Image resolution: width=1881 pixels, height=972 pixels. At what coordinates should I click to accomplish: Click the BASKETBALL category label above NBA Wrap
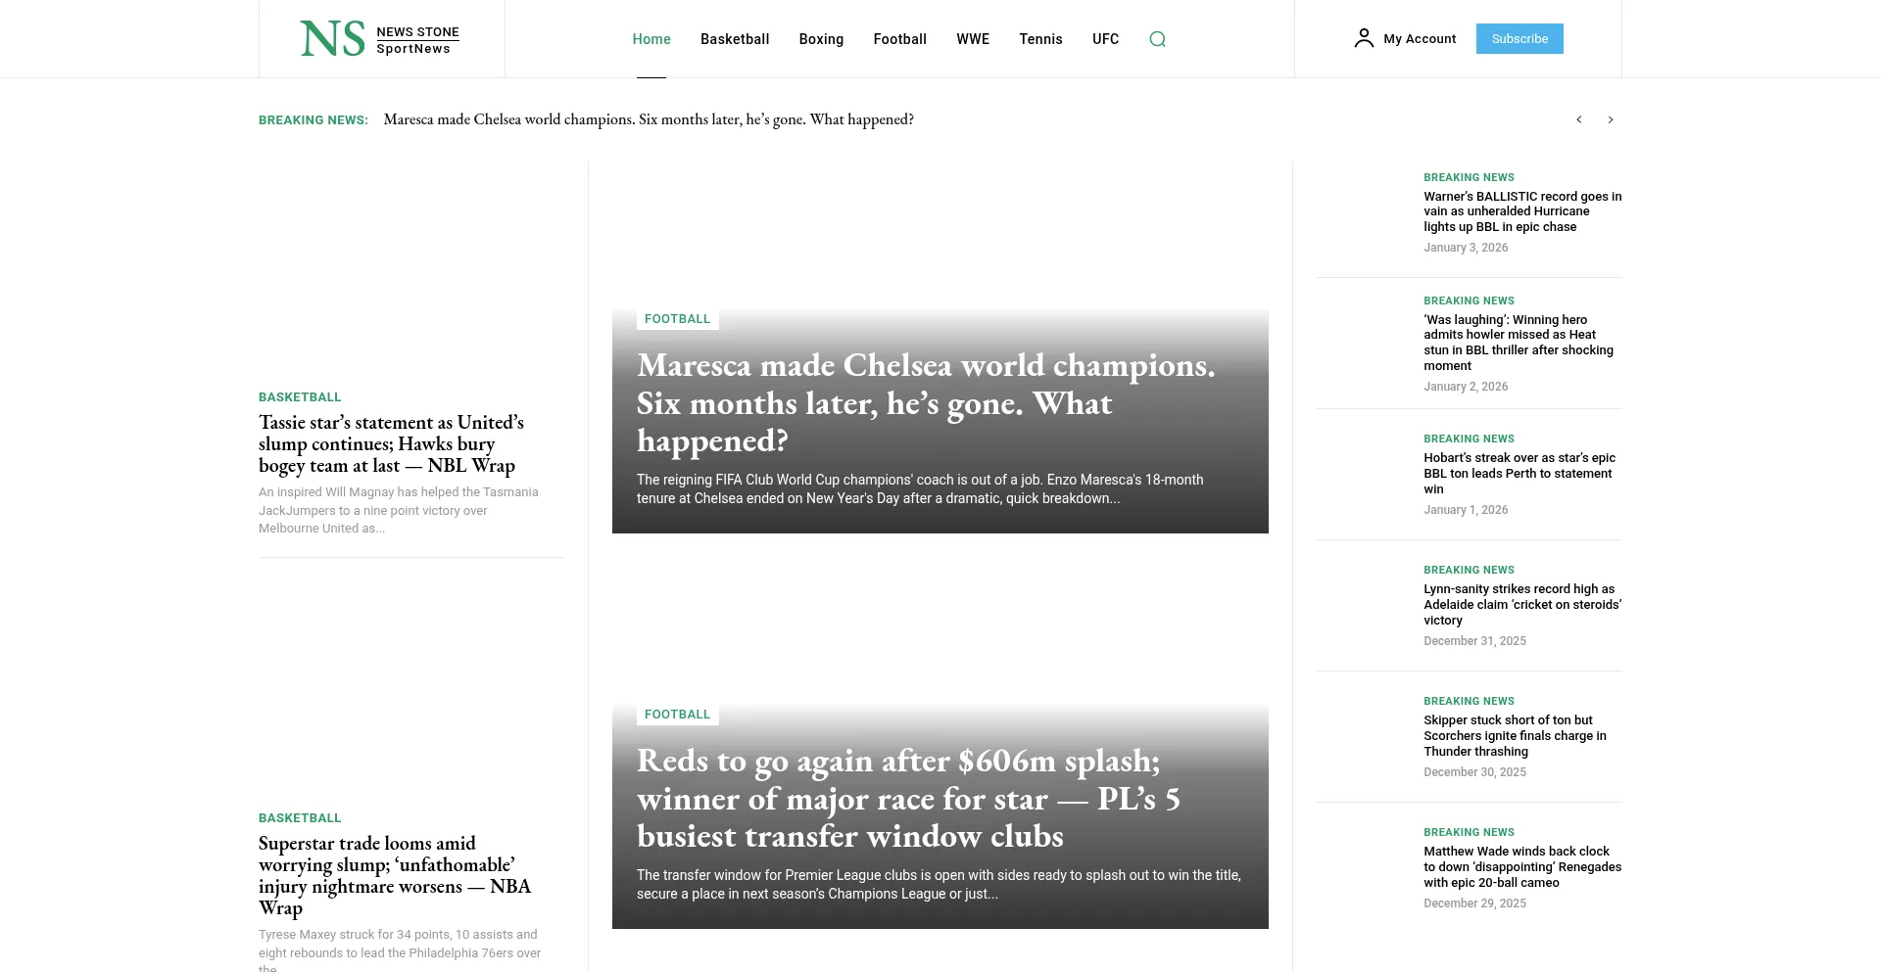click(x=299, y=817)
